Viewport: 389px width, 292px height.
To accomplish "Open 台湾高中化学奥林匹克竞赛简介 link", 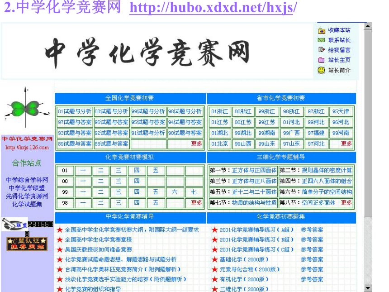I will [123, 269].
